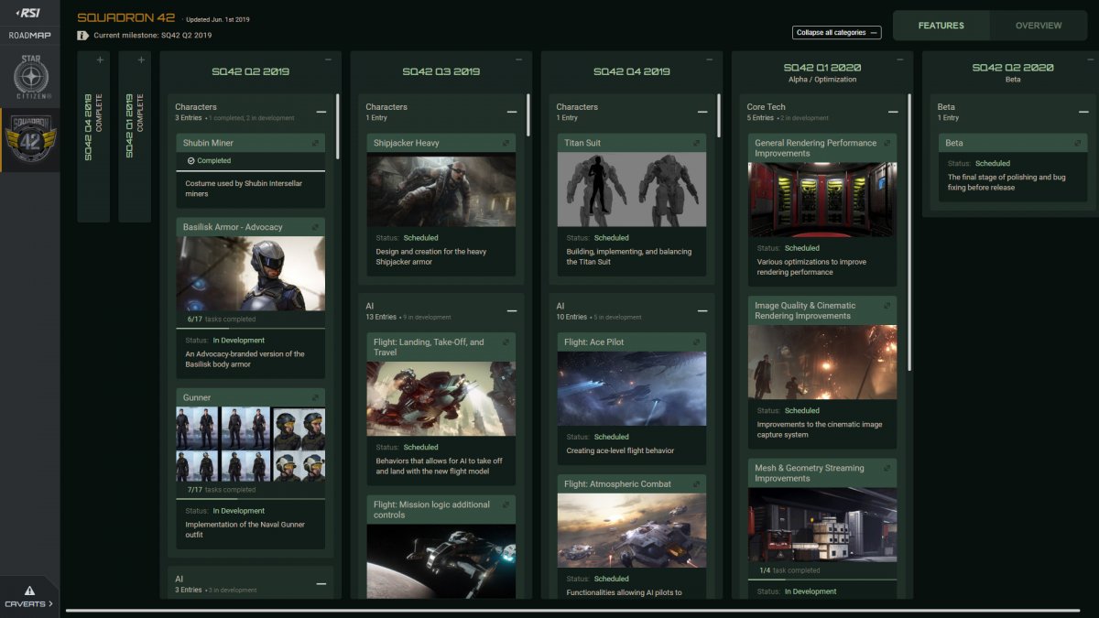Collapse the SQ42 Q4 2019 column

click(710, 60)
